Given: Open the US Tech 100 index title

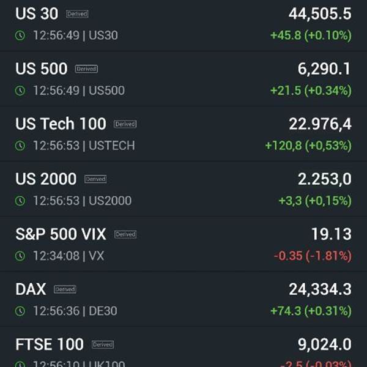Looking at the screenshot, I should [x=61, y=124].
